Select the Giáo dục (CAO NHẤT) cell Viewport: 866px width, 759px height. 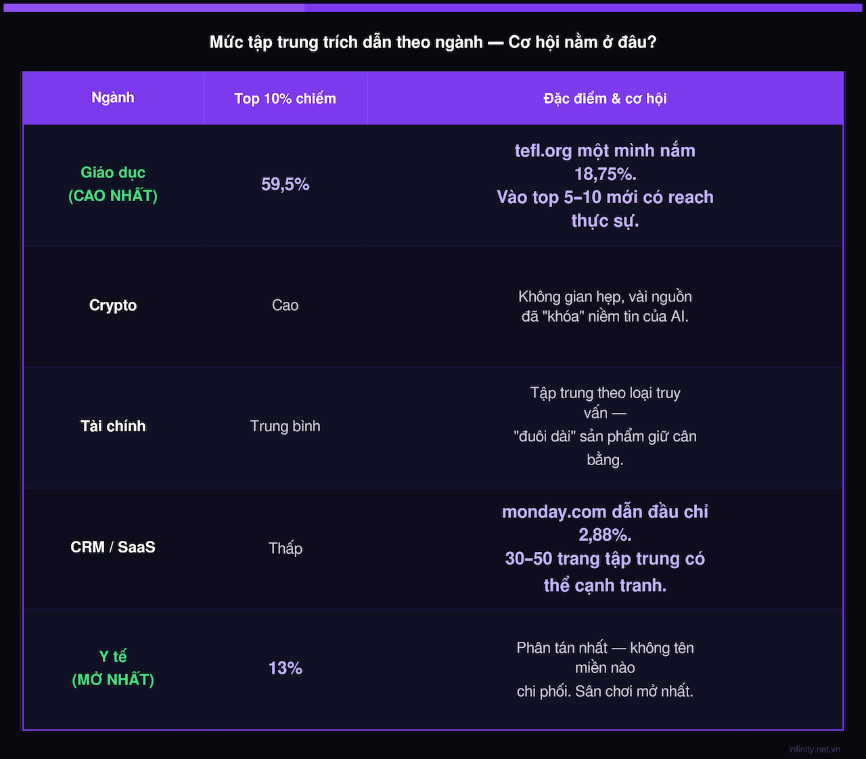pyautogui.click(x=113, y=184)
